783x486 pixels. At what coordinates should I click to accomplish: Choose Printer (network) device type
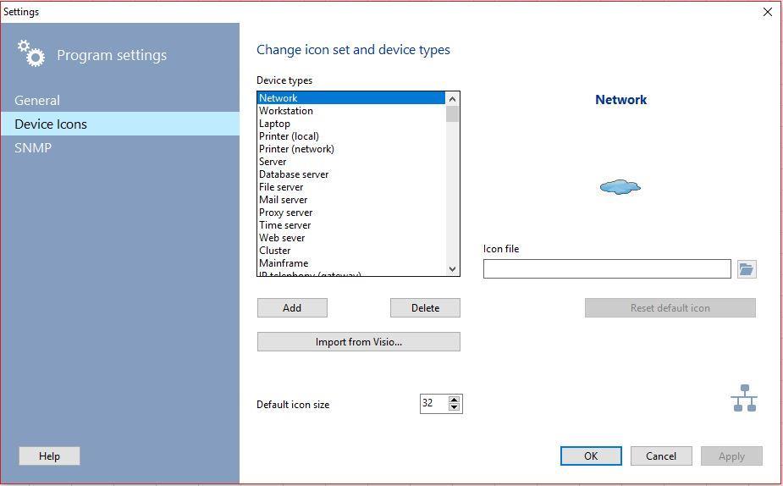tap(351, 149)
